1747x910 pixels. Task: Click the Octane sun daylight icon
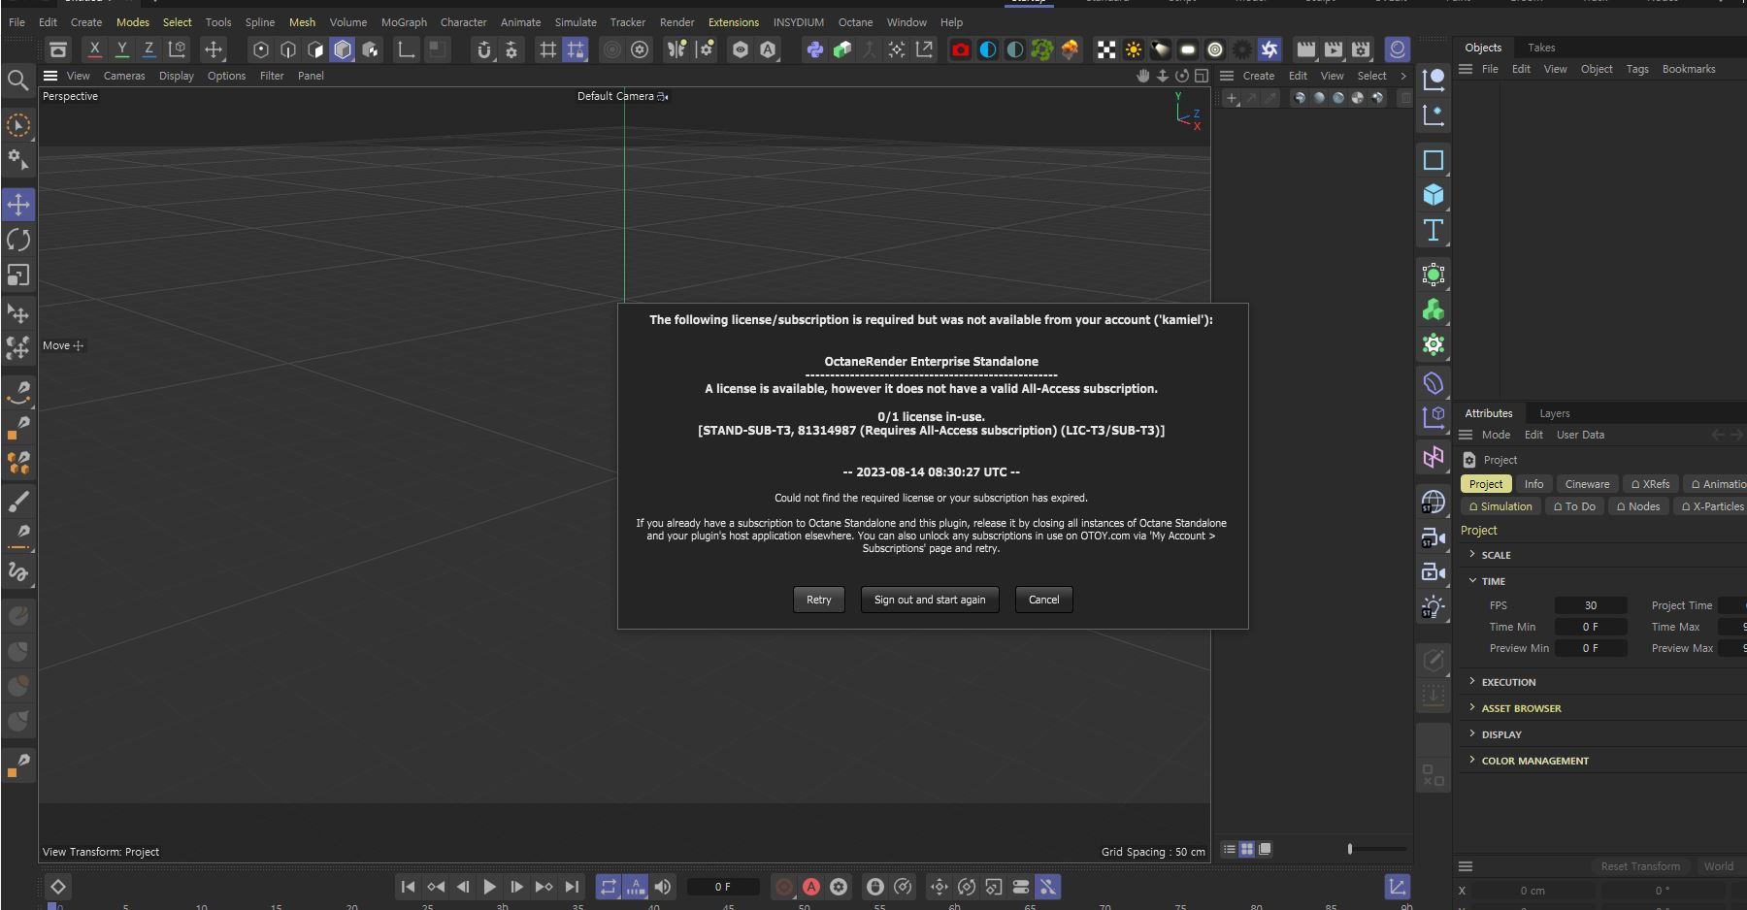click(x=1134, y=49)
